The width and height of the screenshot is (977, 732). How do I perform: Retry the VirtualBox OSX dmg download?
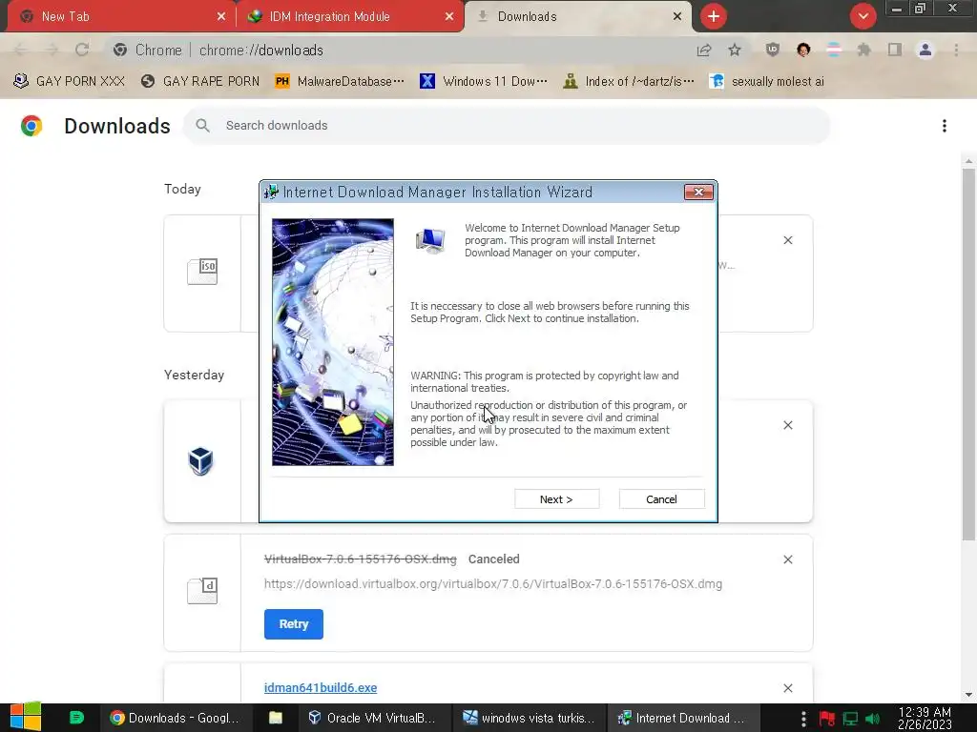[294, 623]
